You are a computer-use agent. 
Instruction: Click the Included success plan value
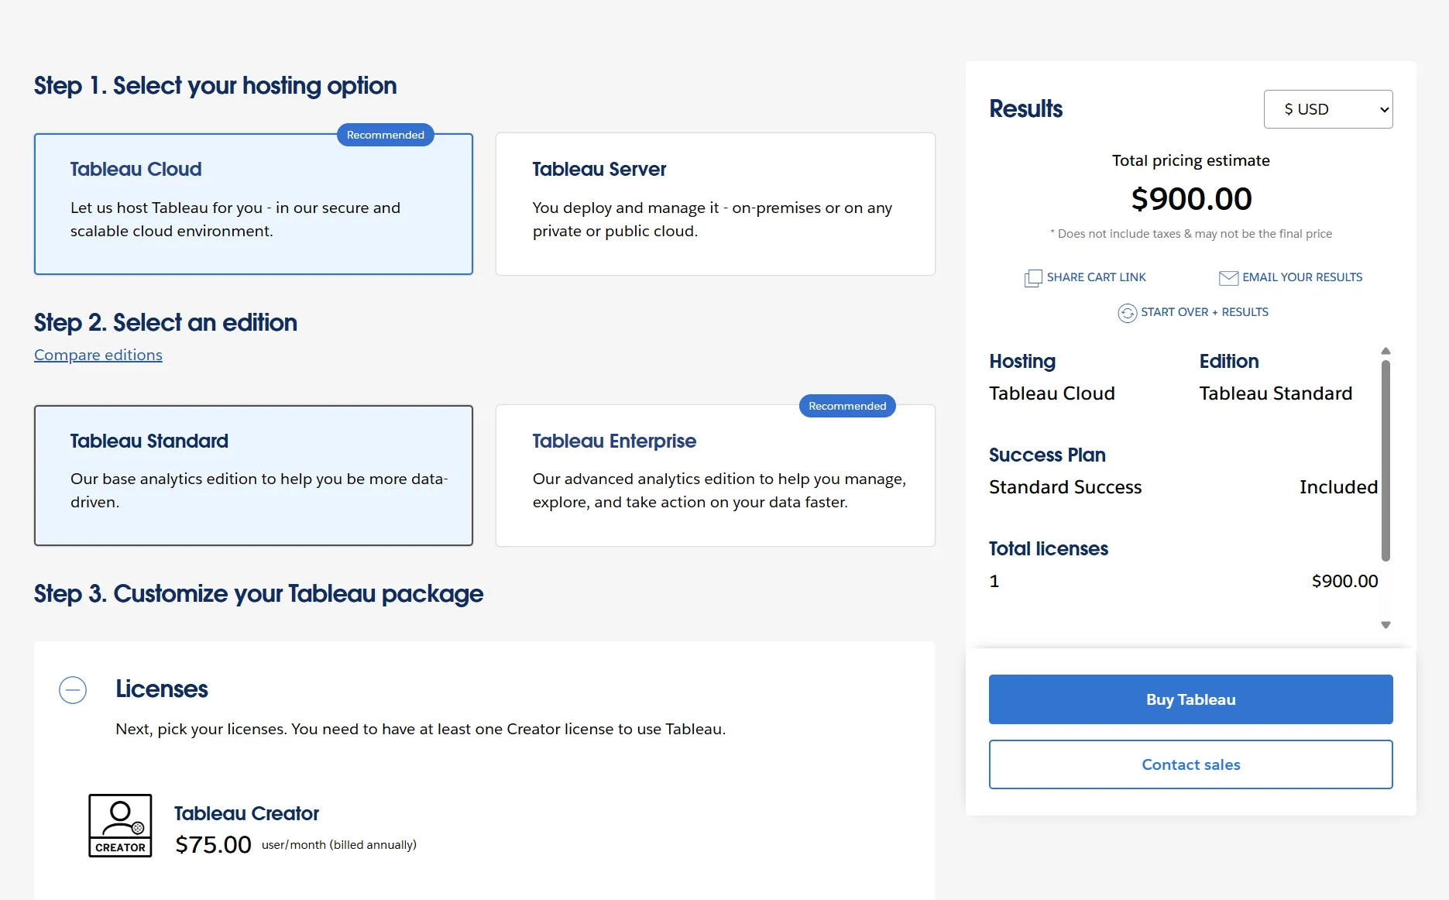point(1339,487)
